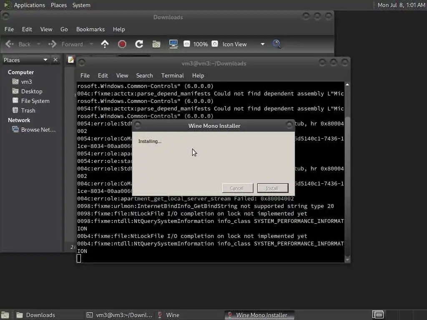Click the Install button in Wine Mono Installer
Viewport: 427px width, 320px height.
point(273,188)
